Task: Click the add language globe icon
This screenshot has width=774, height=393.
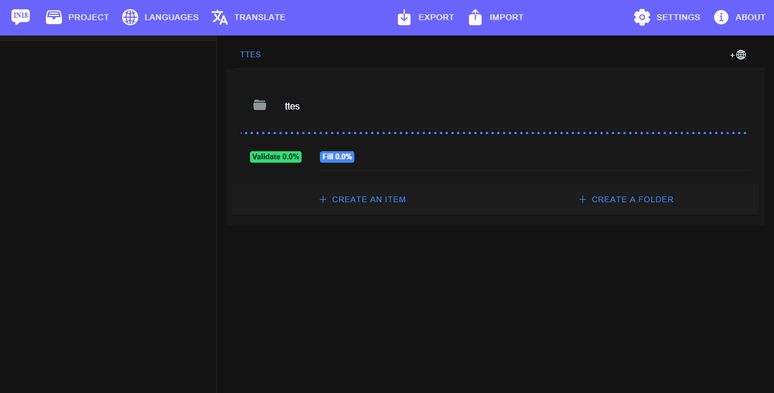Action: (x=738, y=55)
